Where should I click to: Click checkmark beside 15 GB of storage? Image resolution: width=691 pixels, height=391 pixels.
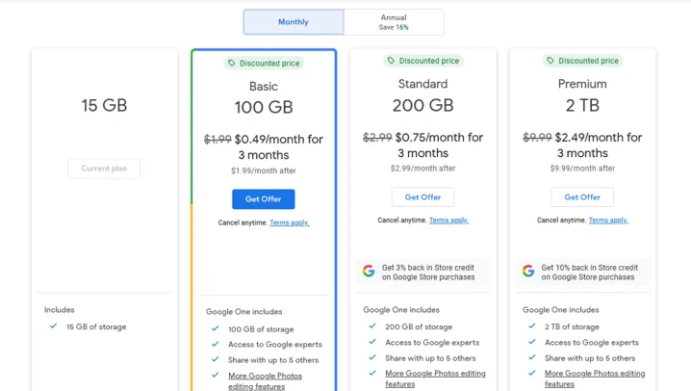(x=54, y=326)
